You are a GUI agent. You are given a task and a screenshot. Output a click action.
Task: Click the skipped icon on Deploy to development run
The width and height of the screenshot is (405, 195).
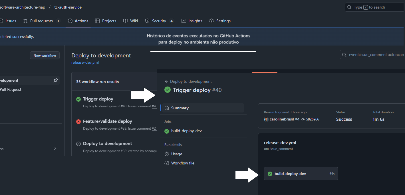pos(78,144)
